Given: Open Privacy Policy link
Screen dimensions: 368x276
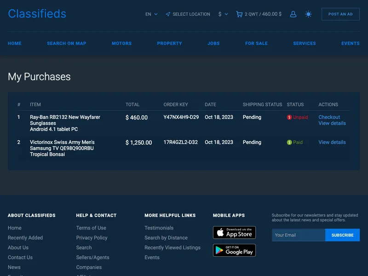Looking at the screenshot, I should (x=92, y=238).
